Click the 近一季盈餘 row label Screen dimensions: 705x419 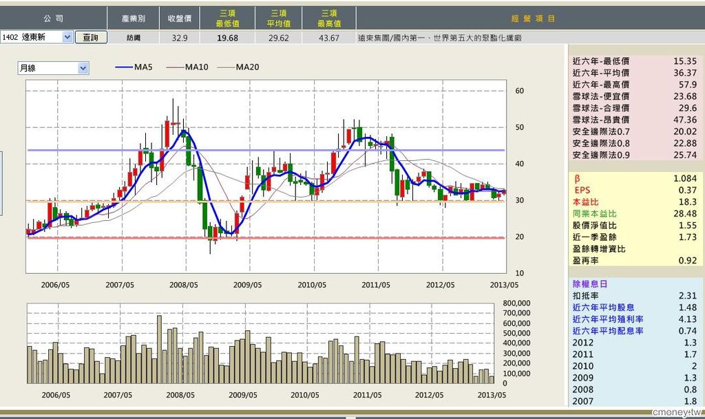tap(595, 237)
